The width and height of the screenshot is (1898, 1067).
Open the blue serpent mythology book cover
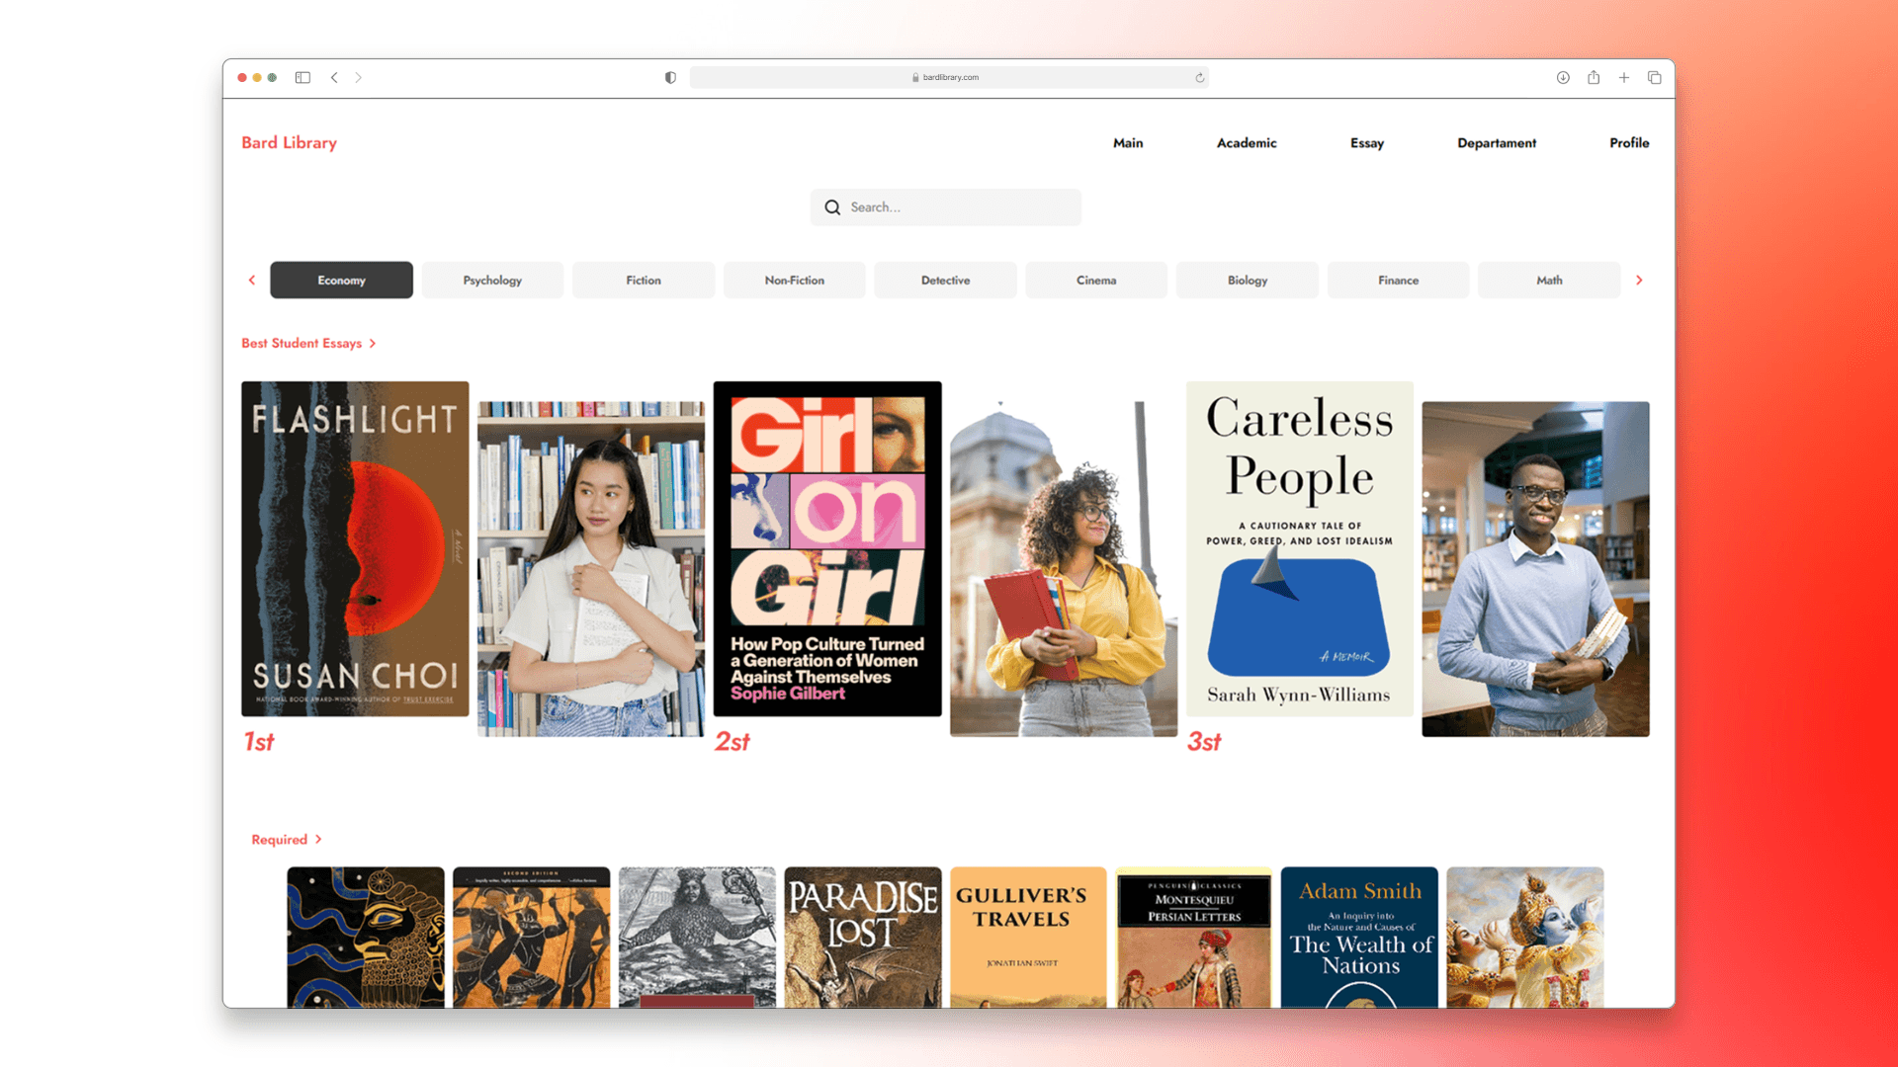(x=366, y=938)
